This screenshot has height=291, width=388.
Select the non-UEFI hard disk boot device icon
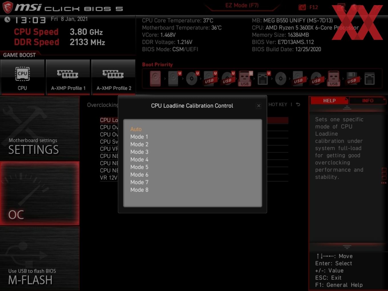155,78
